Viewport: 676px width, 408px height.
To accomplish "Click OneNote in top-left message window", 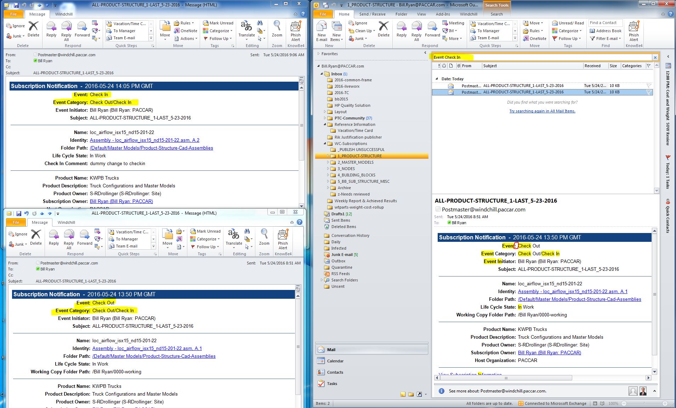I will coord(186,31).
